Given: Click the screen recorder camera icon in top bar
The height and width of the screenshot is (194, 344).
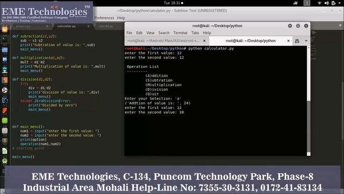Looking at the screenshot, I should point(296,3).
